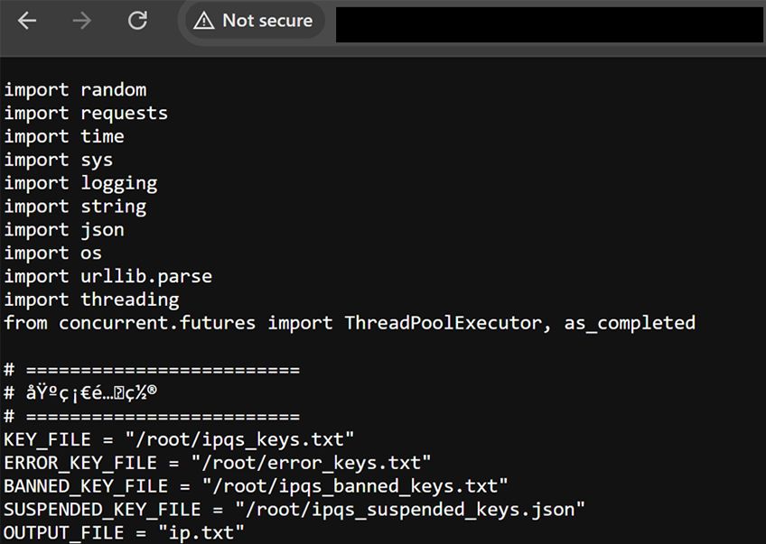Click the "/root/ipqs_banned_keys.txt" string

[x=355, y=486]
